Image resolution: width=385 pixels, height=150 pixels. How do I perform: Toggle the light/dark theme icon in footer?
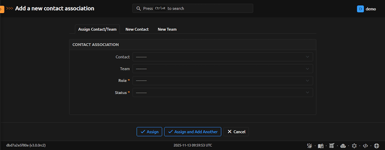click(x=310, y=145)
